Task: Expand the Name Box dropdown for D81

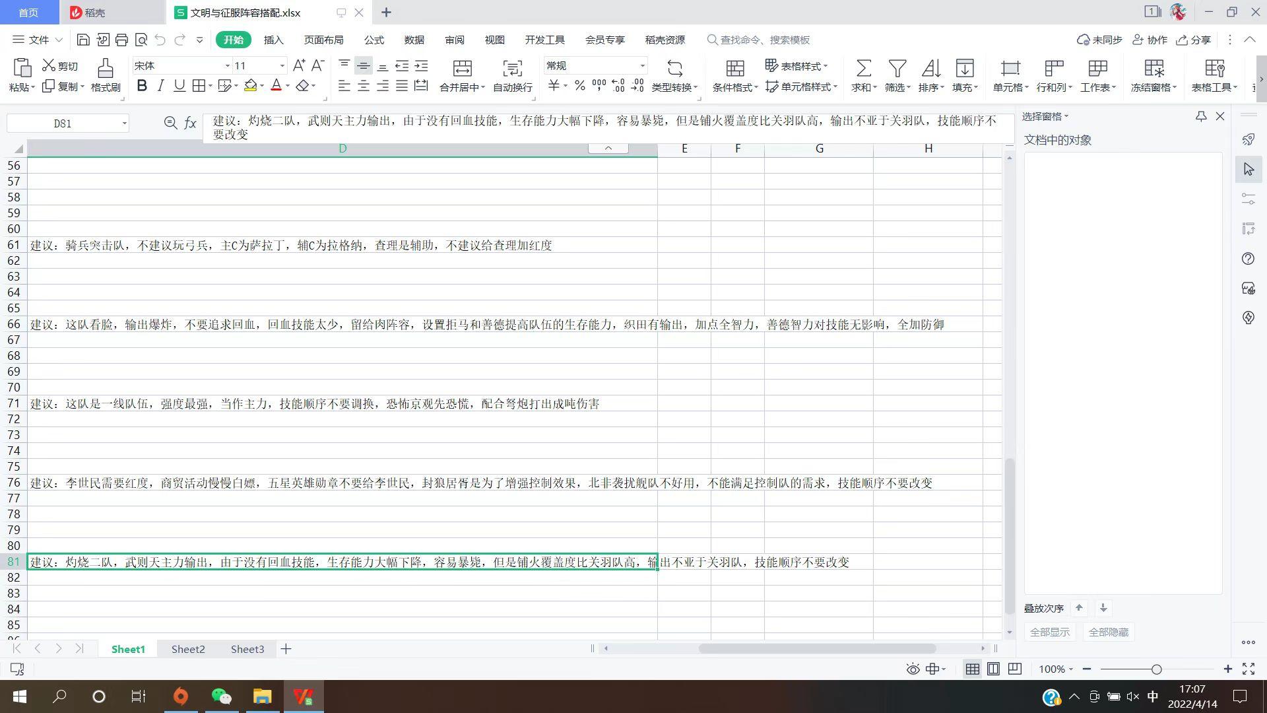Action: (124, 123)
